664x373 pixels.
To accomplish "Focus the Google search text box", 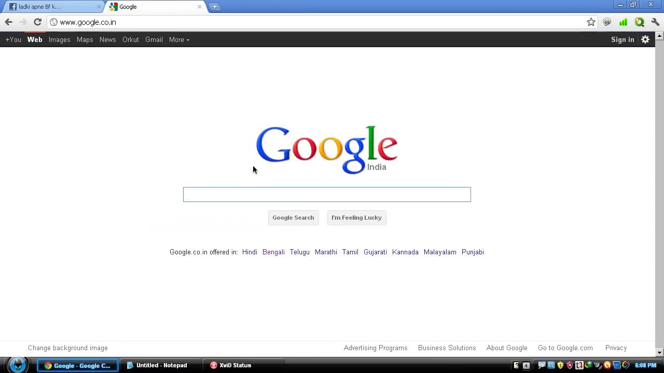I will tap(327, 194).
